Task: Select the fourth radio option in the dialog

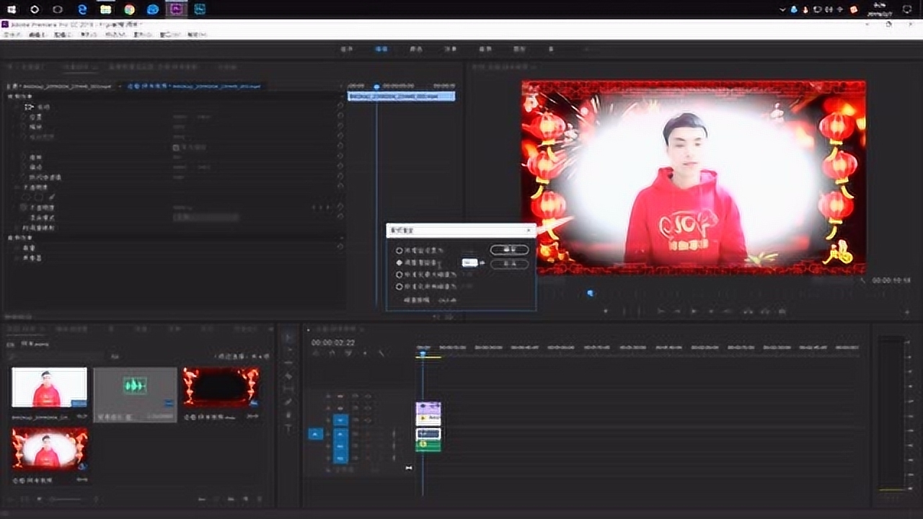Action: pos(399,287)
